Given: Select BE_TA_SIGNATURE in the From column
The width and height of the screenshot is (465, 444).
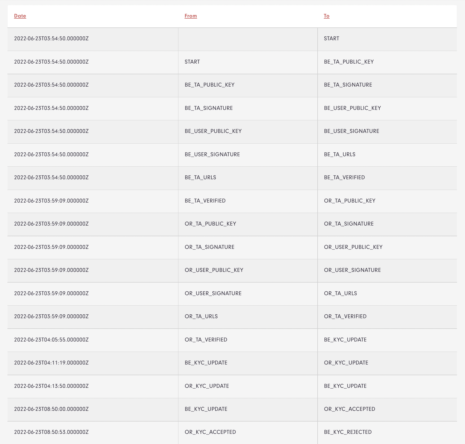Looking at the screenshot, I should (x=209, y=108).
